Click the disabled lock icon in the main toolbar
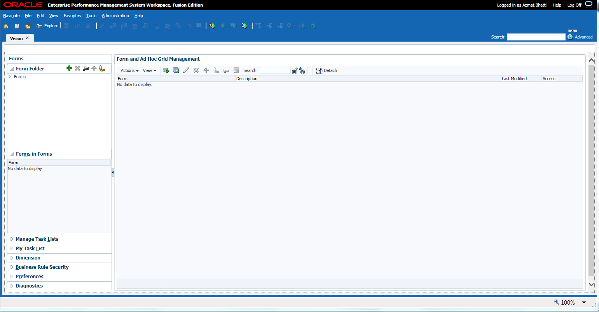599x312 pixels. 145,26
